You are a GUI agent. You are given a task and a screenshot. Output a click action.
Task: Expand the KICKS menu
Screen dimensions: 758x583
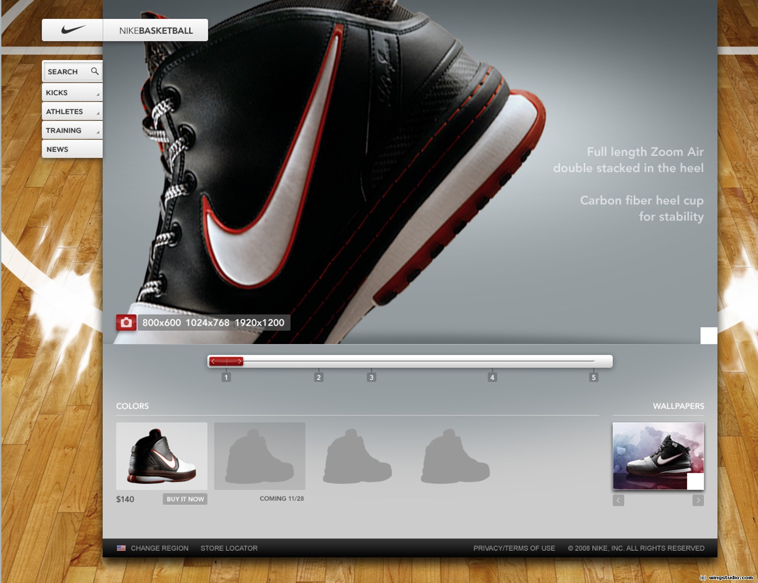71,92
